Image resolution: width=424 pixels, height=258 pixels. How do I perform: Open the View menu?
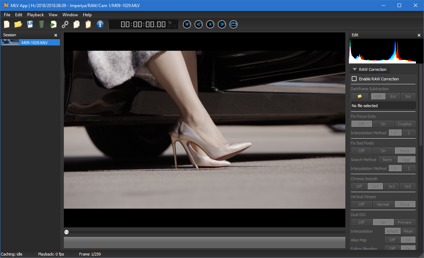tap(53, 15)
